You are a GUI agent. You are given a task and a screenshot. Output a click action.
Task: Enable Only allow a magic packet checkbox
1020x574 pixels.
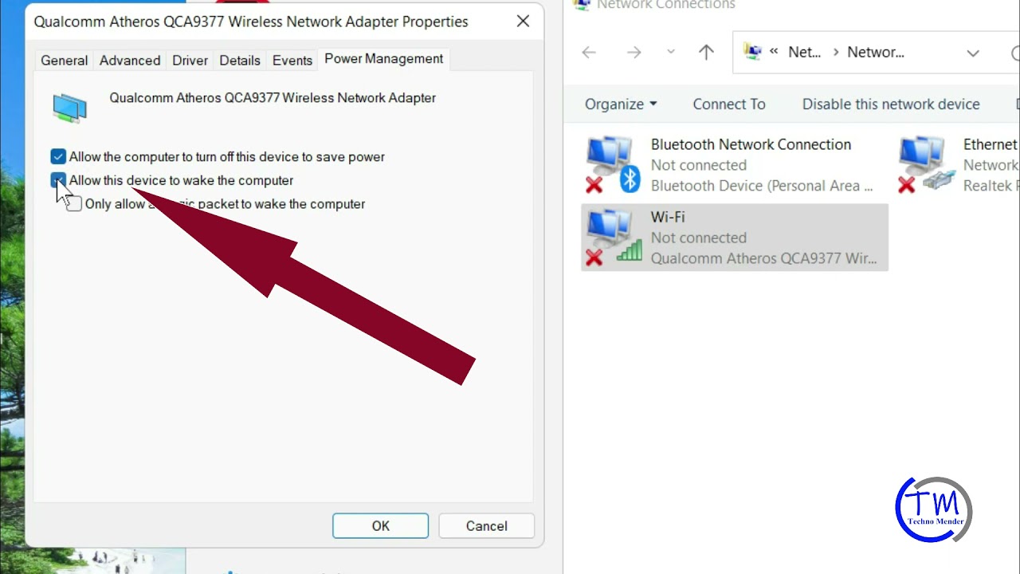pos(74,204)
